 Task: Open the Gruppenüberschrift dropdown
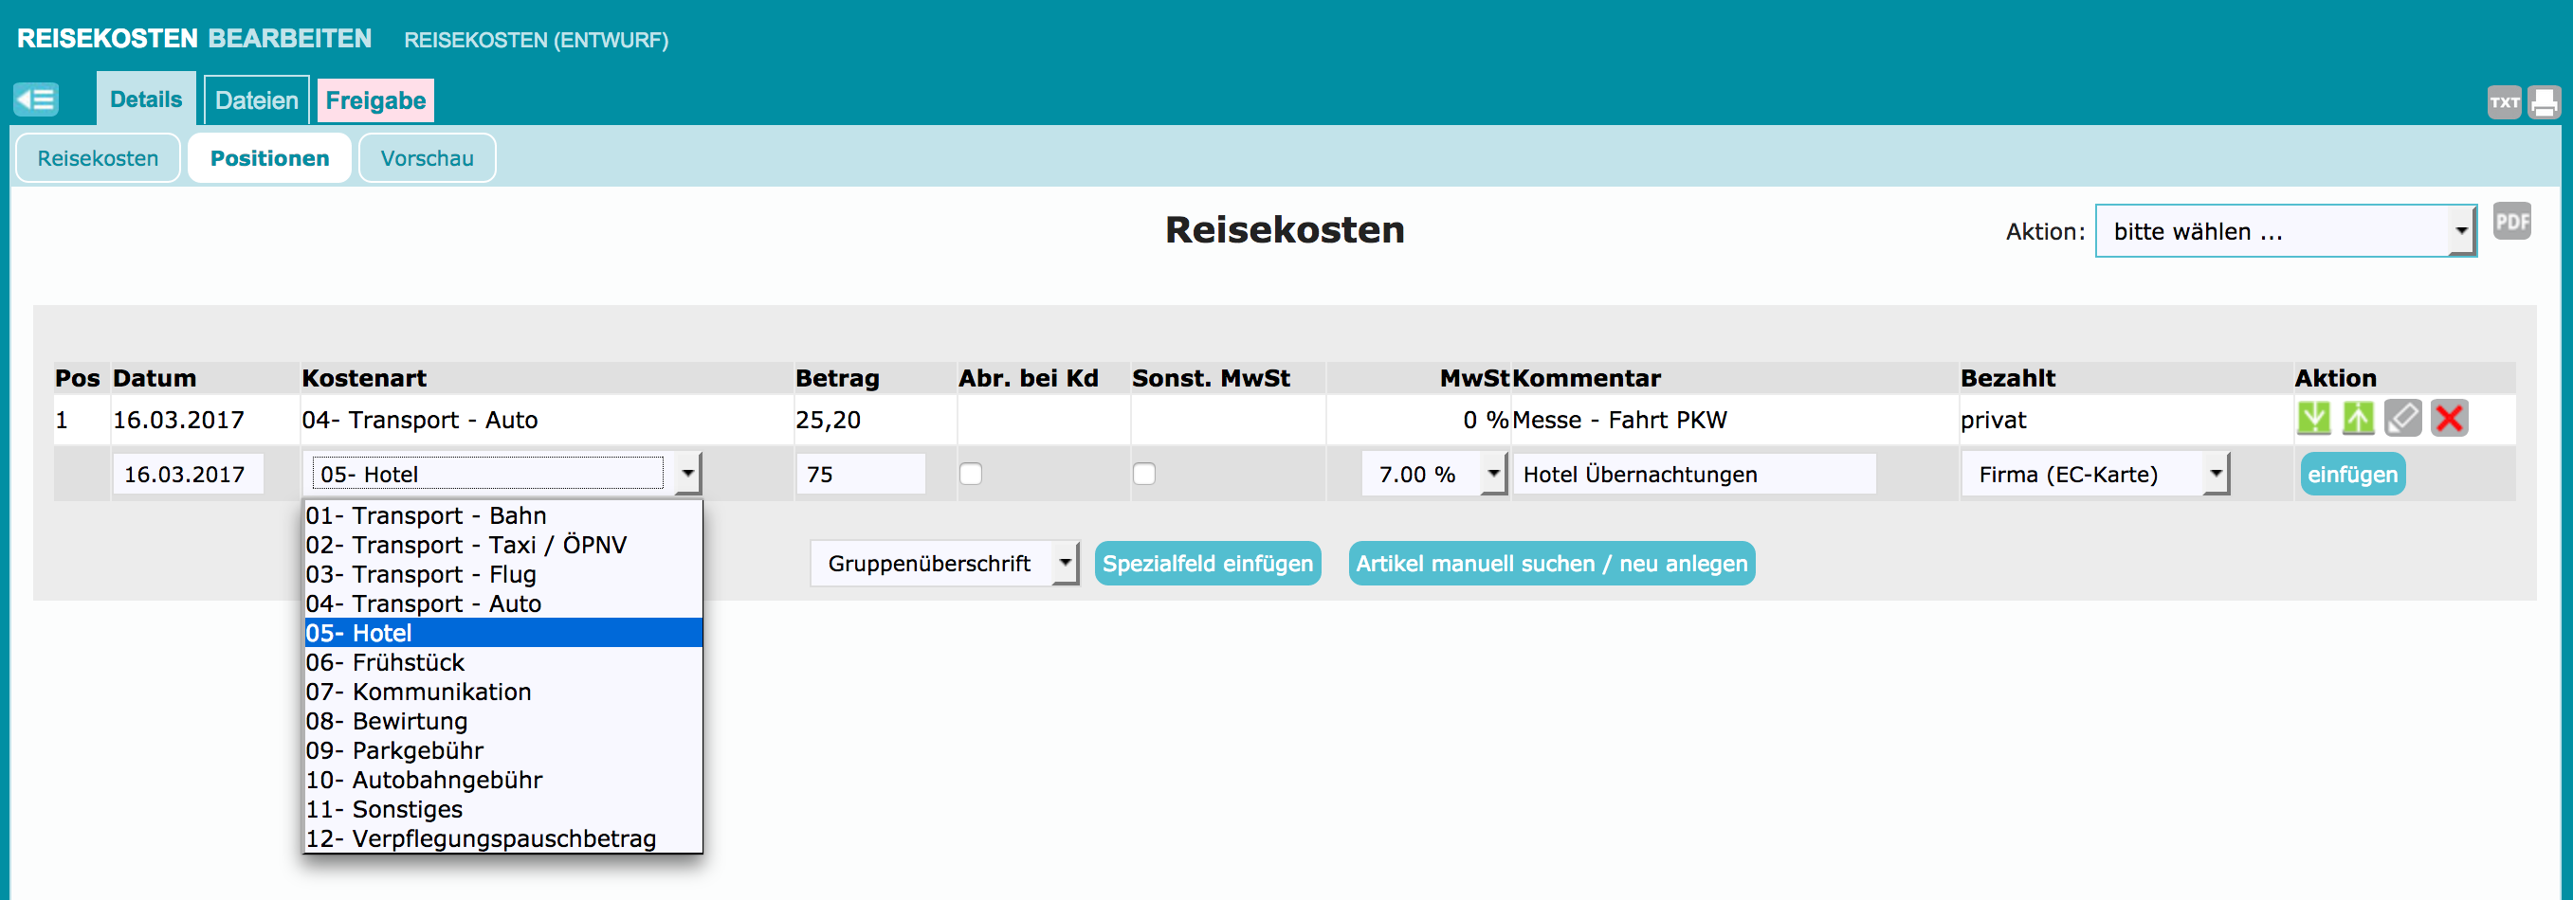click(x=943, y=564)
